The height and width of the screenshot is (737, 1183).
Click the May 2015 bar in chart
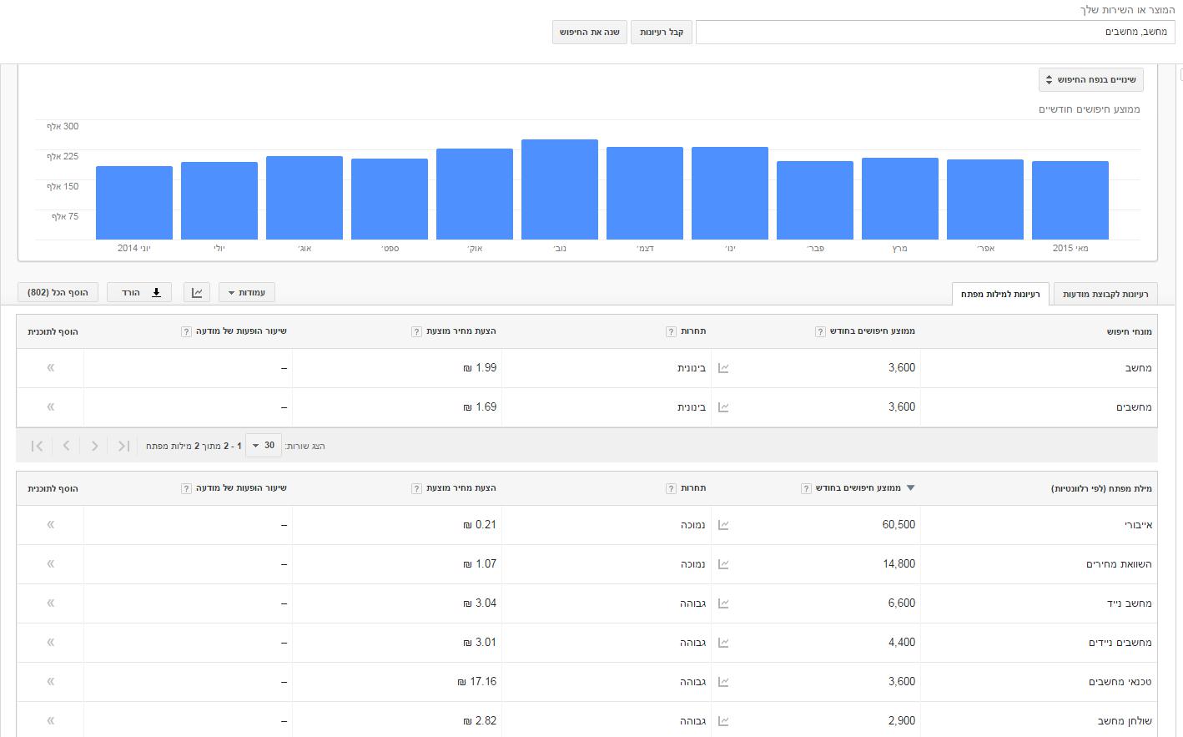(1070, 200)
